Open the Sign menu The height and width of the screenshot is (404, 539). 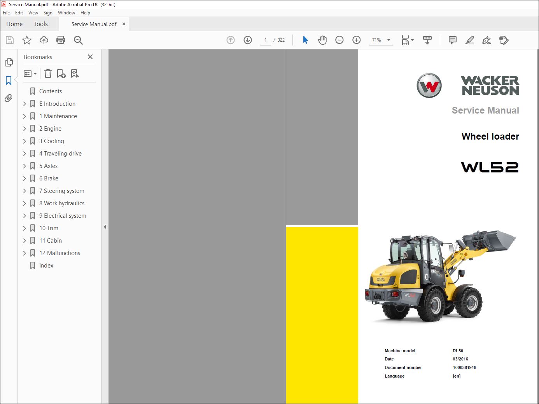coord(48,13)
